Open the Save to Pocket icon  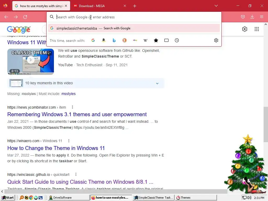pos(243,17)
